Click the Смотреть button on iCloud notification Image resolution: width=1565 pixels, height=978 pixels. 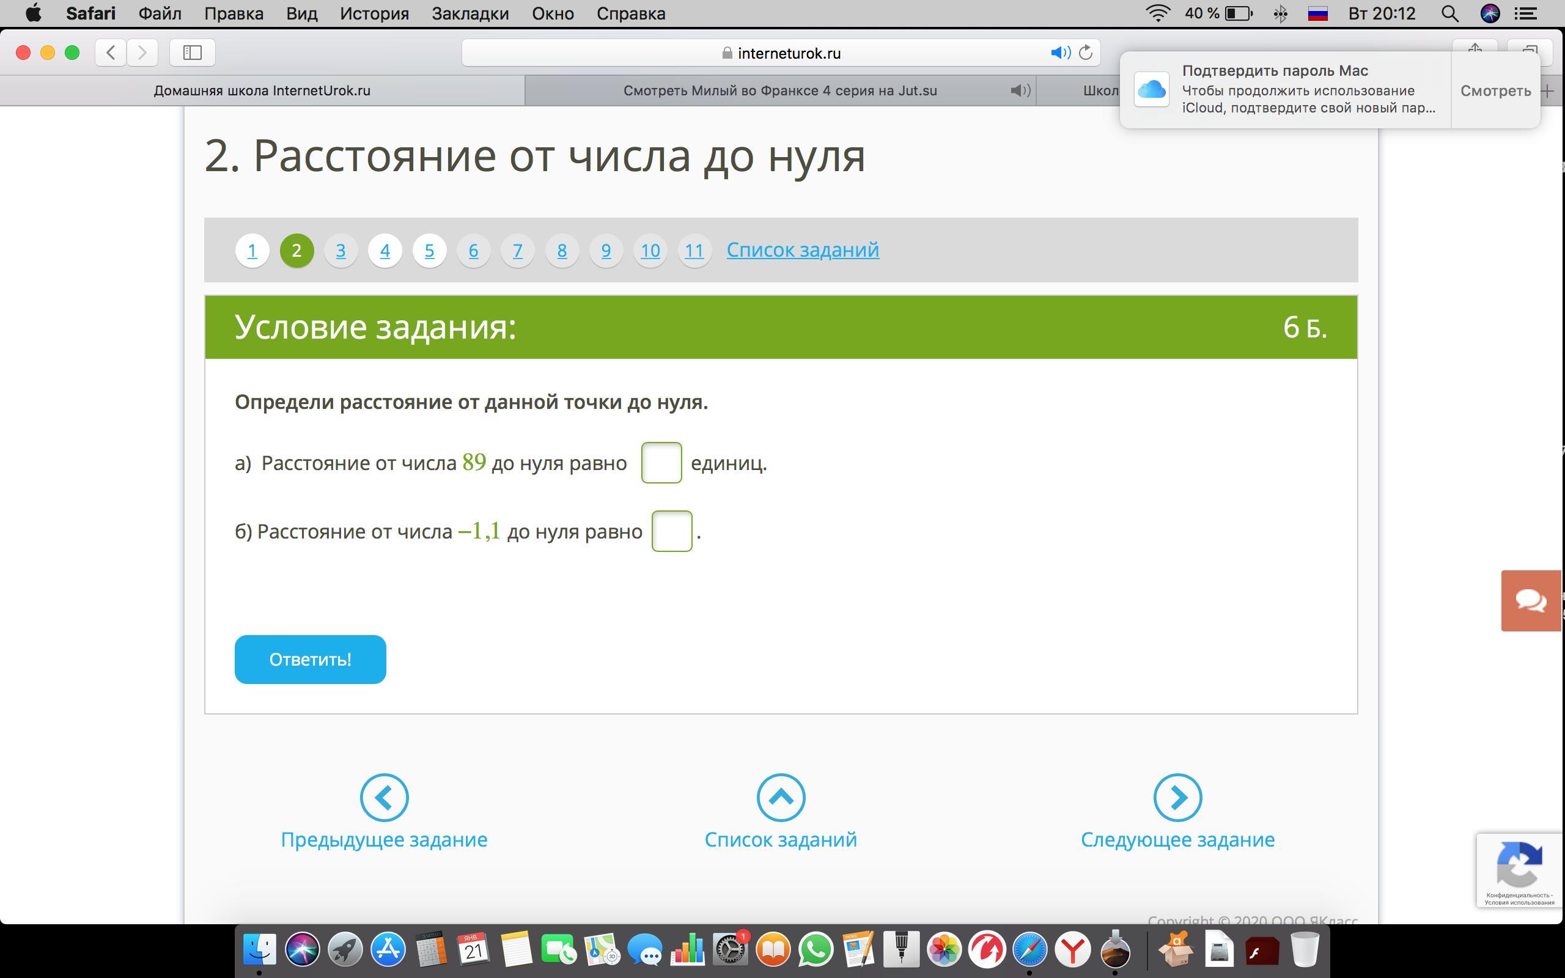[x=1495, y=90]
